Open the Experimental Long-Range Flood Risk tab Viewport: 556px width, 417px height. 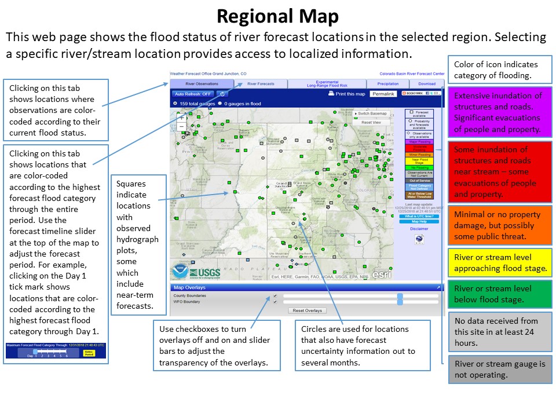(327, 83)
